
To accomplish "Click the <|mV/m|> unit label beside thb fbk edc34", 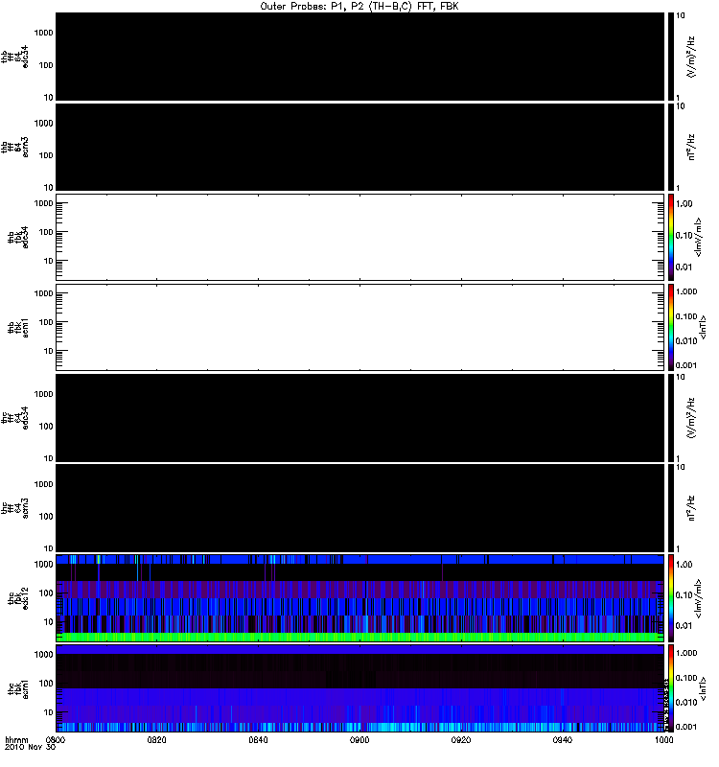I will [x=698, y=237].
